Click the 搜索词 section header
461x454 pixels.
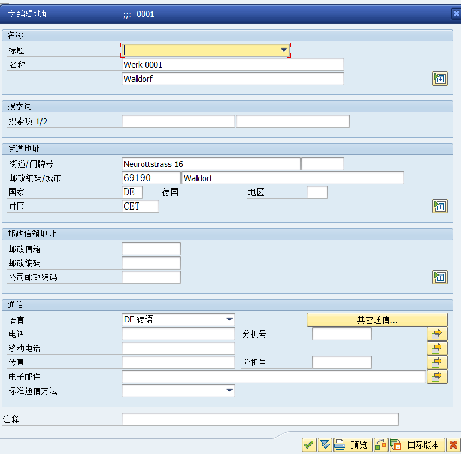click(227, 106)
